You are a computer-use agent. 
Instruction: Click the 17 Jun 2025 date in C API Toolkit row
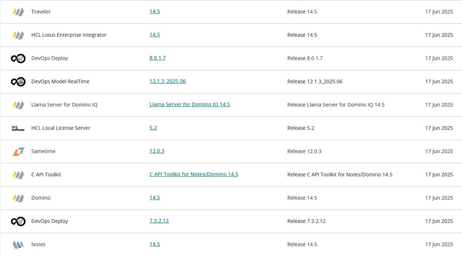coord(439,175)
